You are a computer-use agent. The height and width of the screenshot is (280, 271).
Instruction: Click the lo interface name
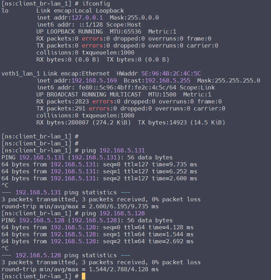[x=5, y=10]
